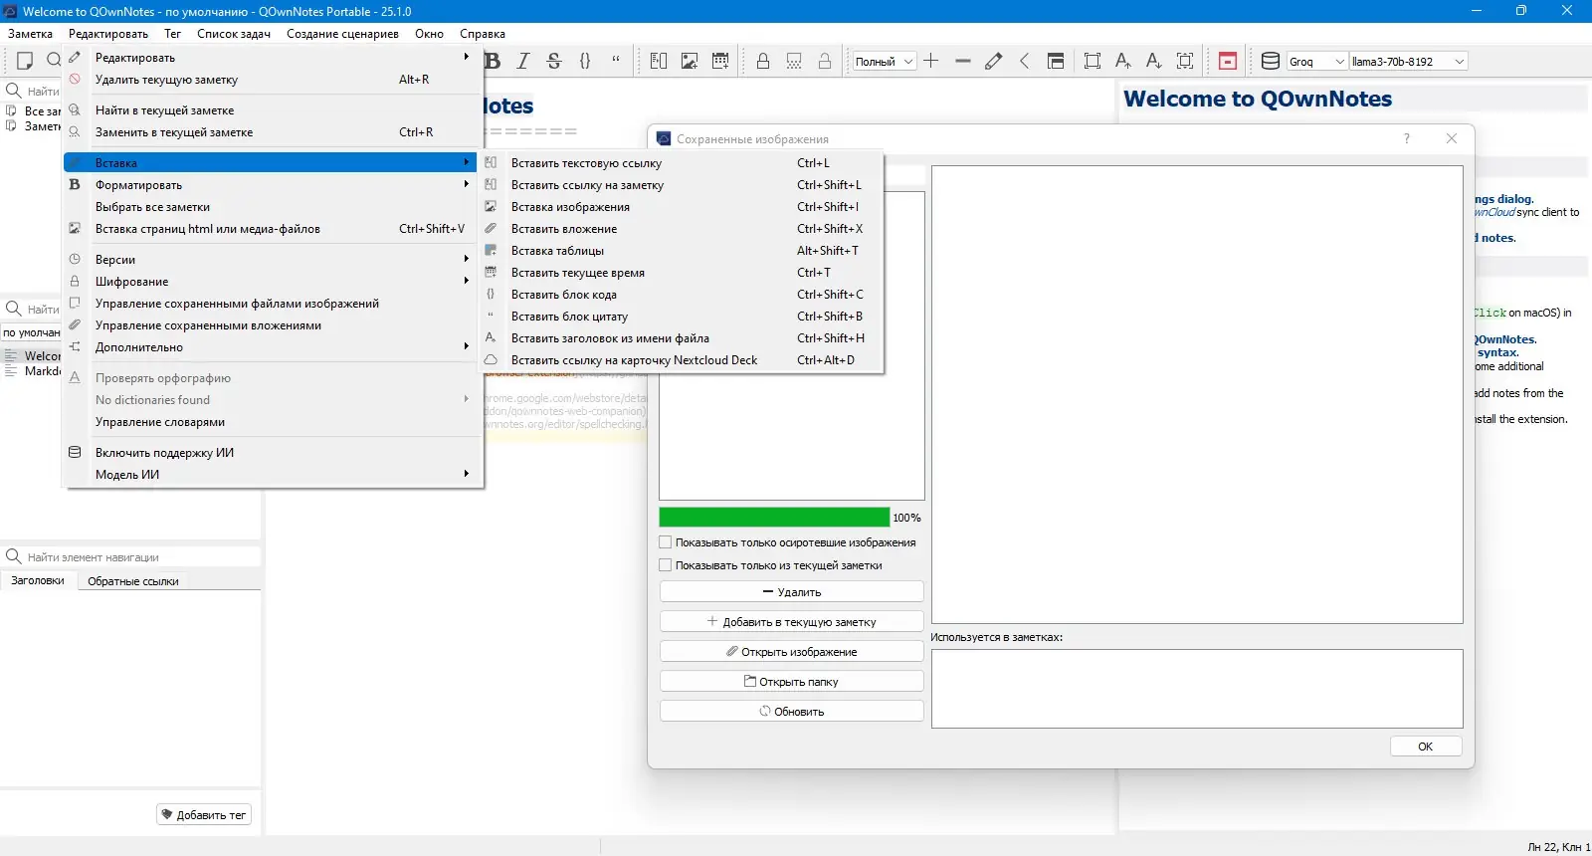Click the encrypt note padlock icon
This screenshot has width=1592, height=856.
[x=763, y=61]
